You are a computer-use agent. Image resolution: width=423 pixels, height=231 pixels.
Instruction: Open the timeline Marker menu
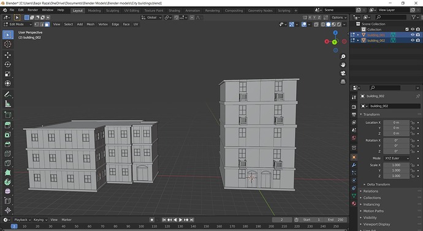point(66,220)
